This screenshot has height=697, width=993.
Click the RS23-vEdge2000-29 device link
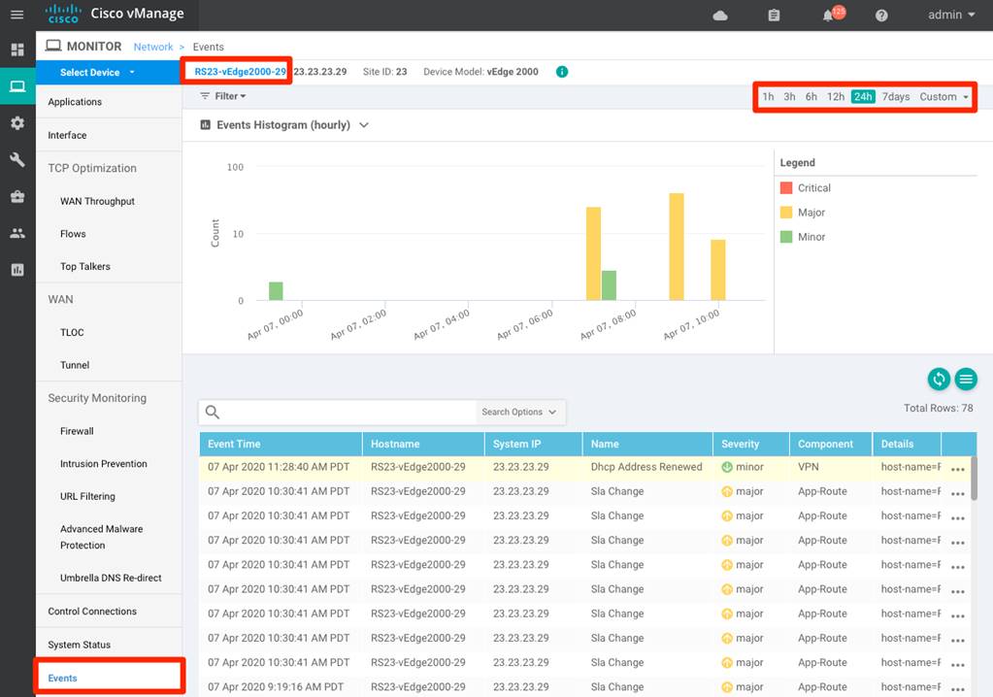click(240, 72)
